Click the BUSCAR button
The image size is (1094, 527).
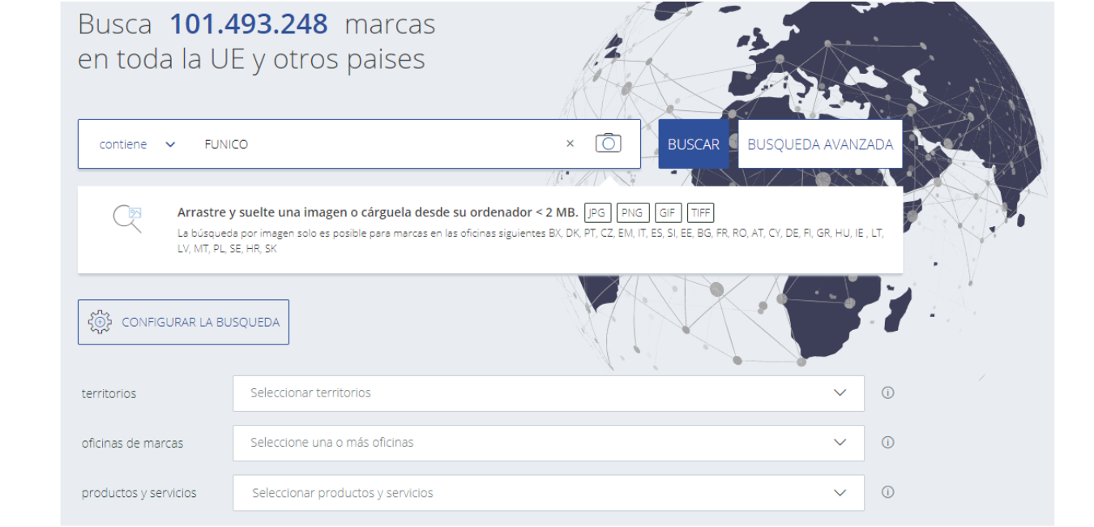tap(693, 144)
